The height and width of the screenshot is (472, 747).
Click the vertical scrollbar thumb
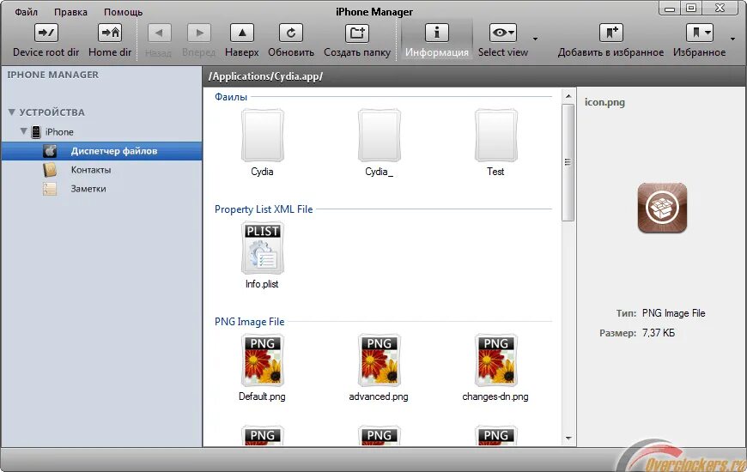tap(568, 162)
